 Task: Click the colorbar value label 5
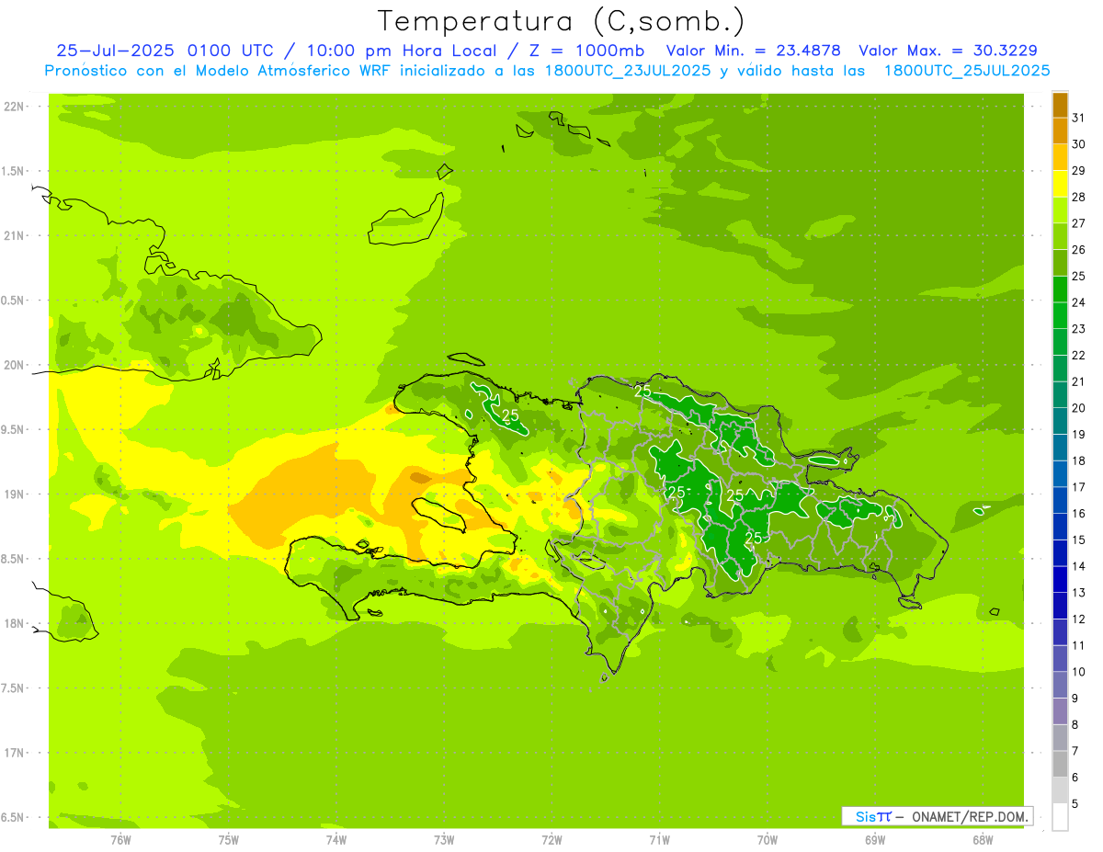[x=1075, y=803]
